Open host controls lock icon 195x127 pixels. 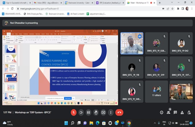coord(189,112)
